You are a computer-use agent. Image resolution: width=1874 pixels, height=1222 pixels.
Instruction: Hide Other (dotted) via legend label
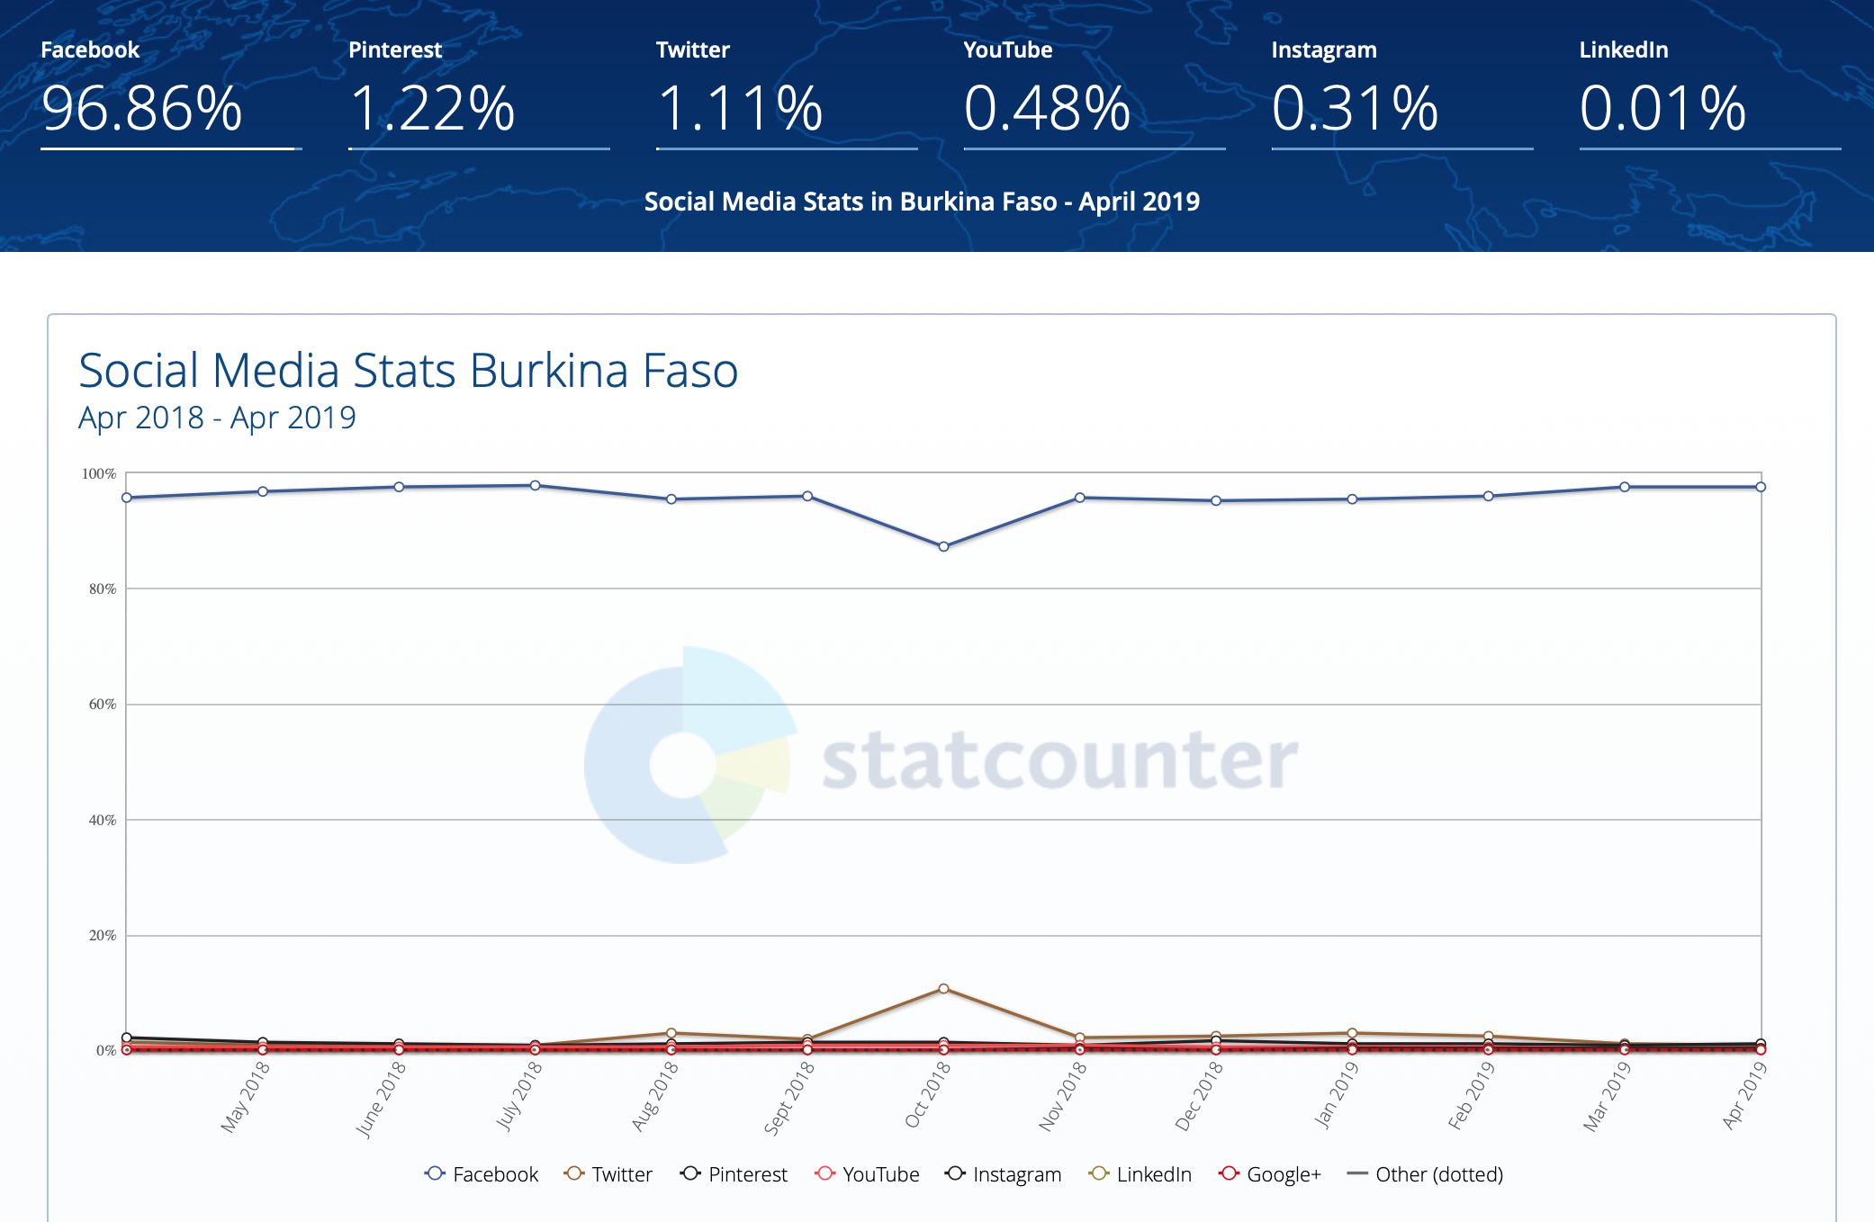pyautogui.click(x=1439, y=1174)
